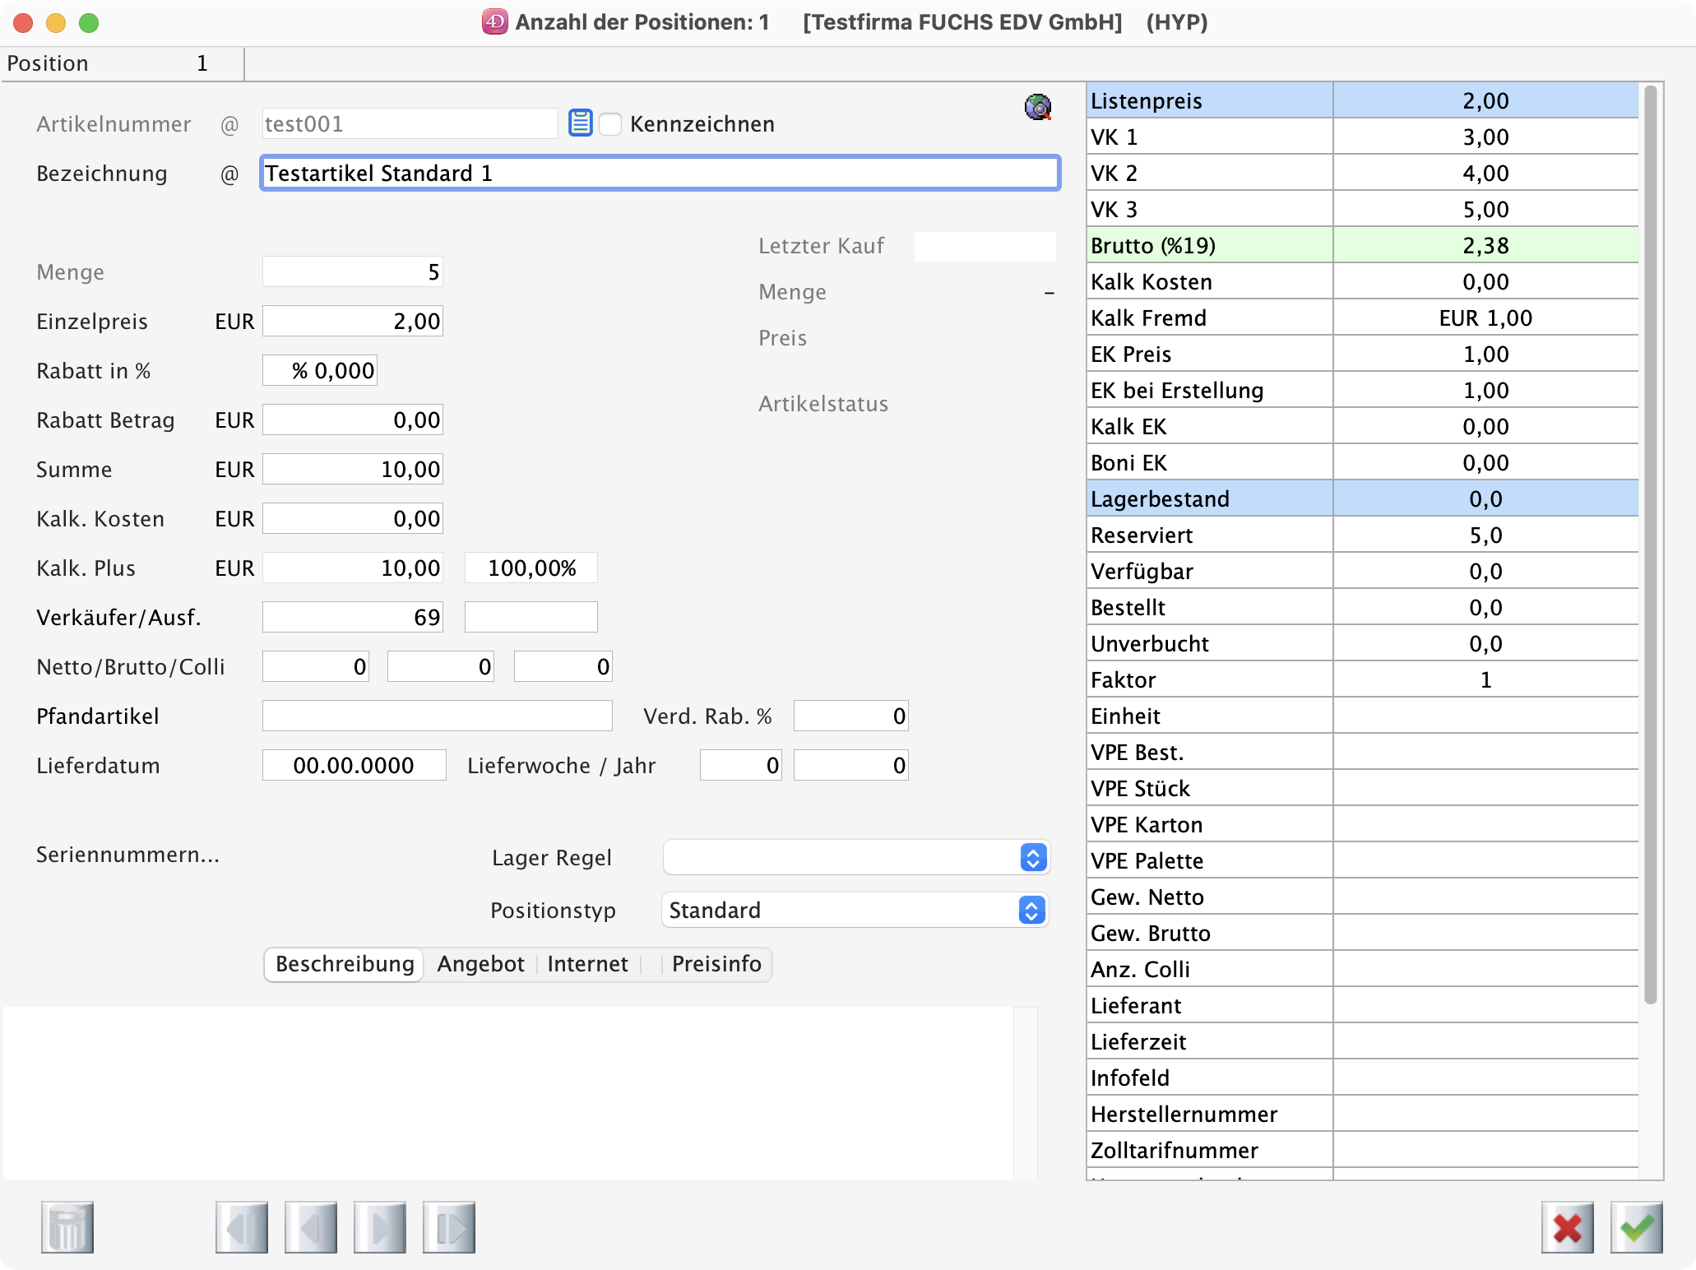Screen dimensions: 1696x1270
Task: Go to previous position arrow button
Action: click(x=311, y=1227)
